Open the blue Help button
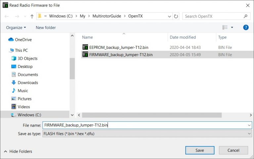This screenshot has width=254, height=159. point(246,27)
